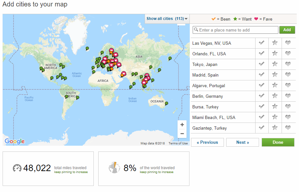This screenshot has height=192, width=299.
Task: Mark Bursa, Turkey as Been
Action: click(262, 106)
